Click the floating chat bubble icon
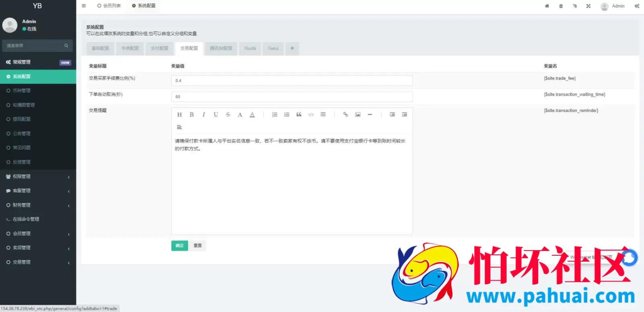 pyautogui.click(x=629, y=258)
